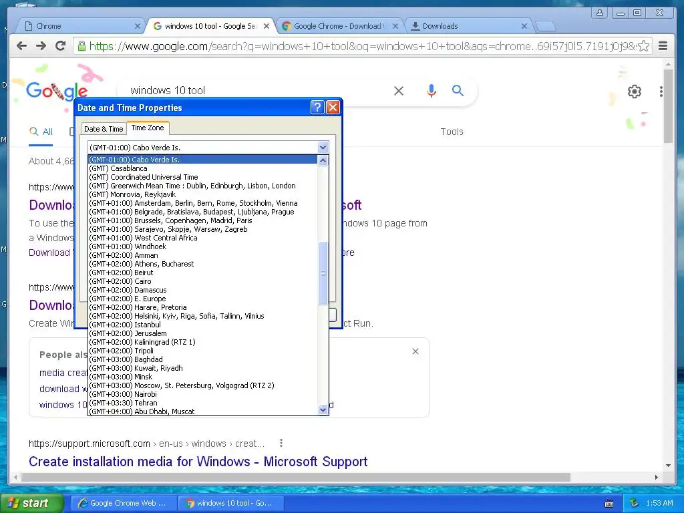The image size is (684, 513).
Task: Choose (GMT) Casablanca time zone
Action: pos(202,168)
